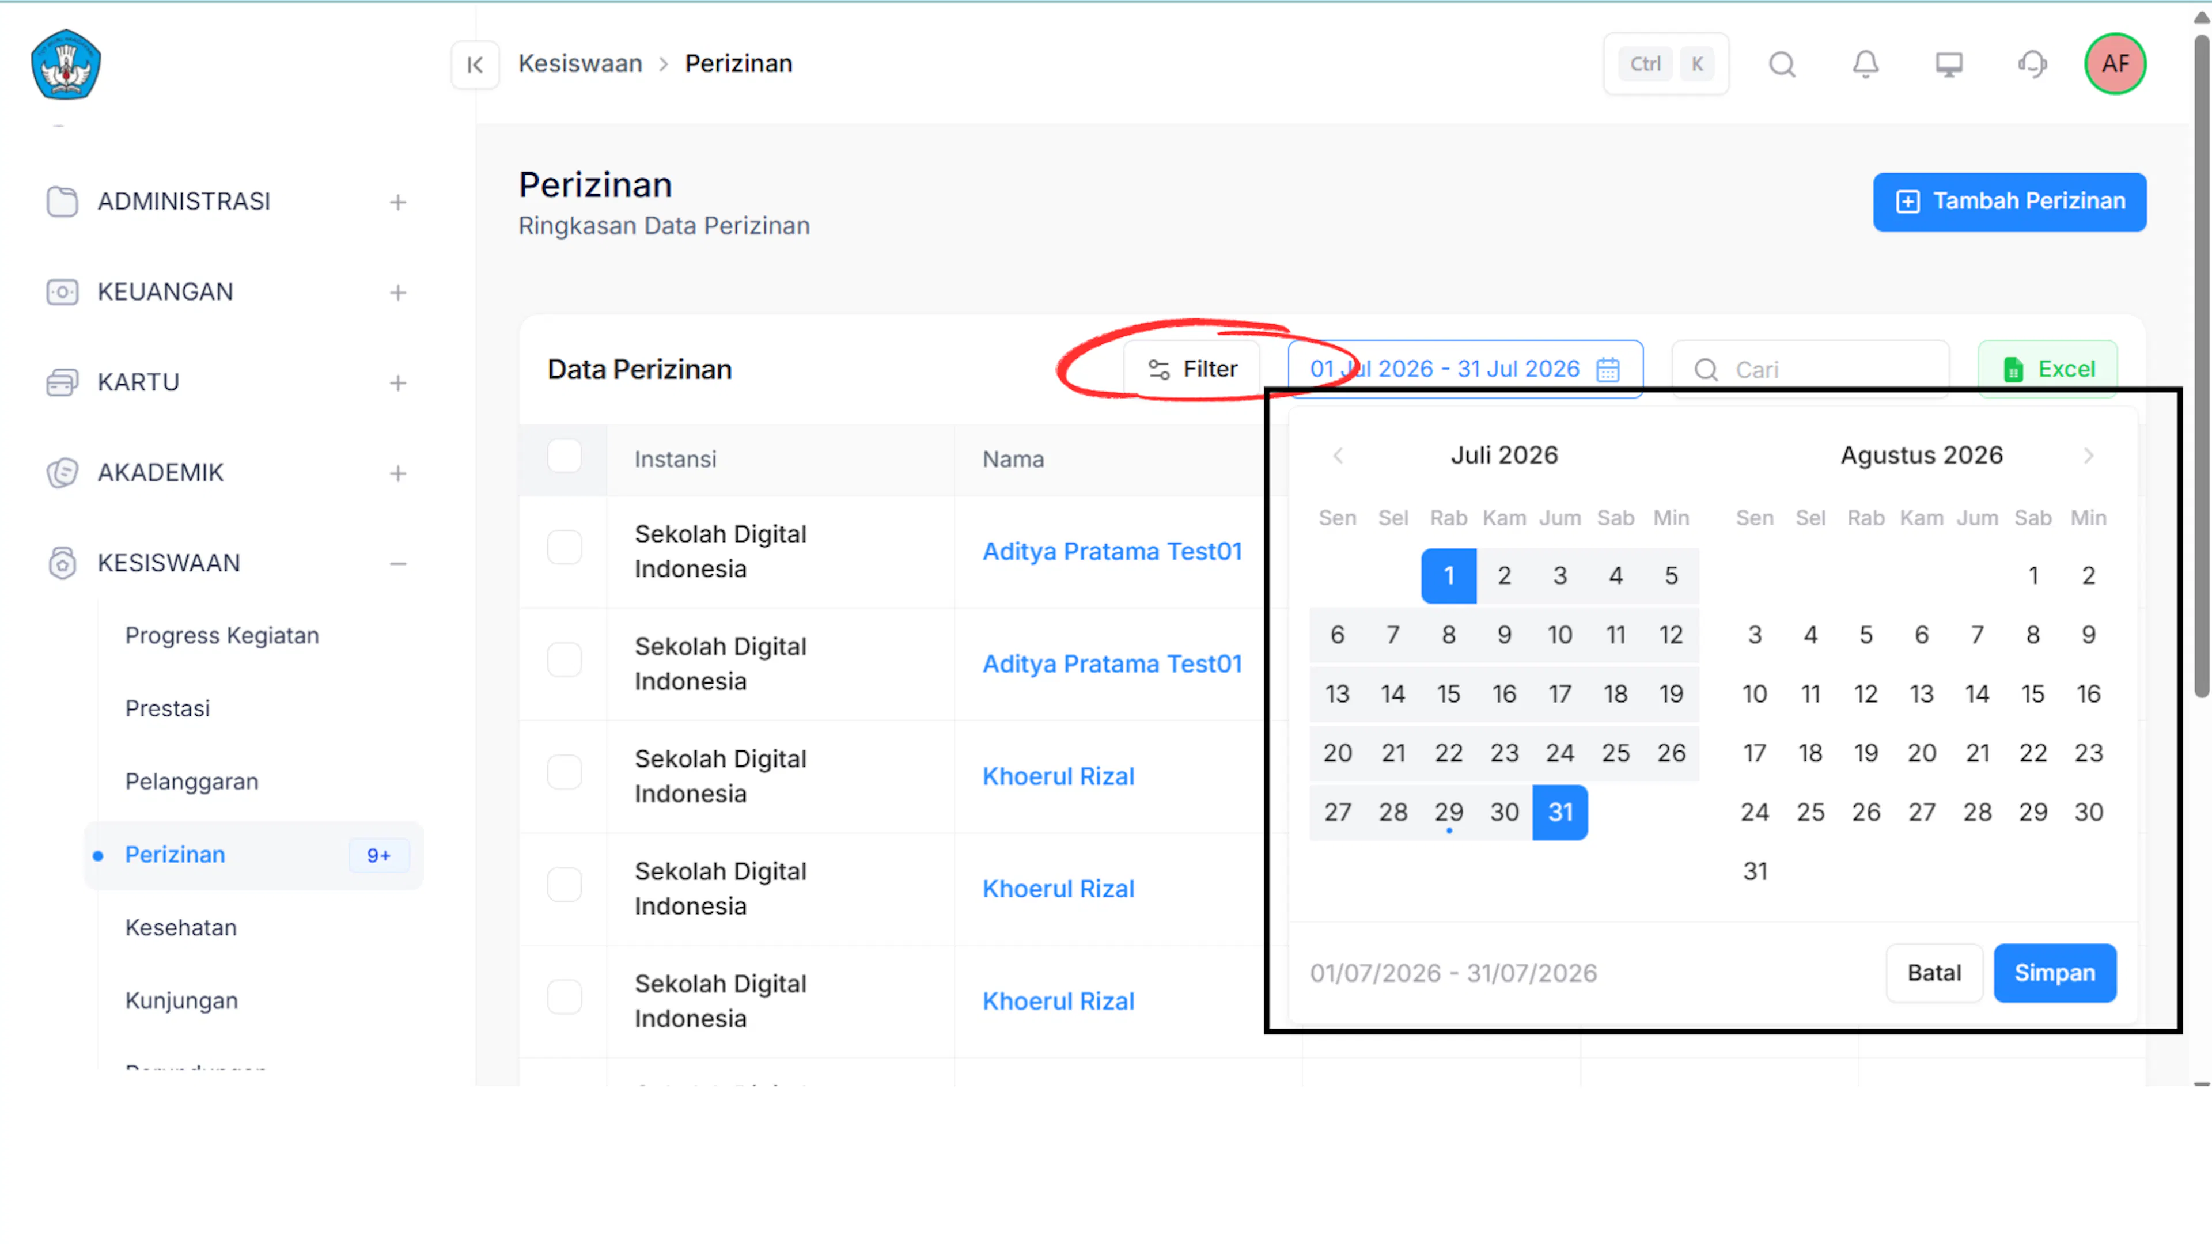This screenshot has width=2212, height=1244.
Task: Collapse the sidebar with the arrow button
Action: pyautogui.click(x=475, y=65)
